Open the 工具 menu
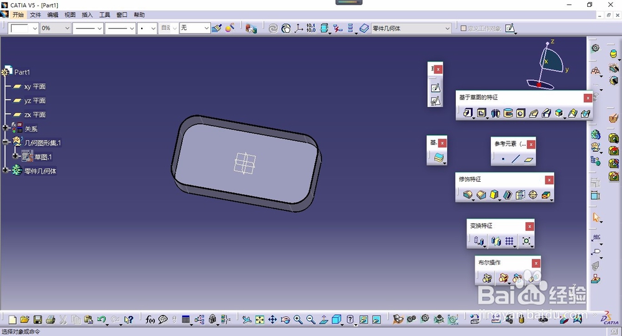 click(104, 15)
